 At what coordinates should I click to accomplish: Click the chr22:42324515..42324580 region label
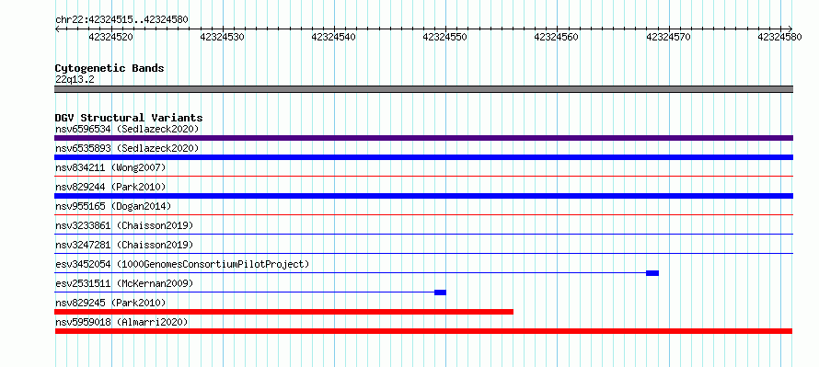(121, 20)
